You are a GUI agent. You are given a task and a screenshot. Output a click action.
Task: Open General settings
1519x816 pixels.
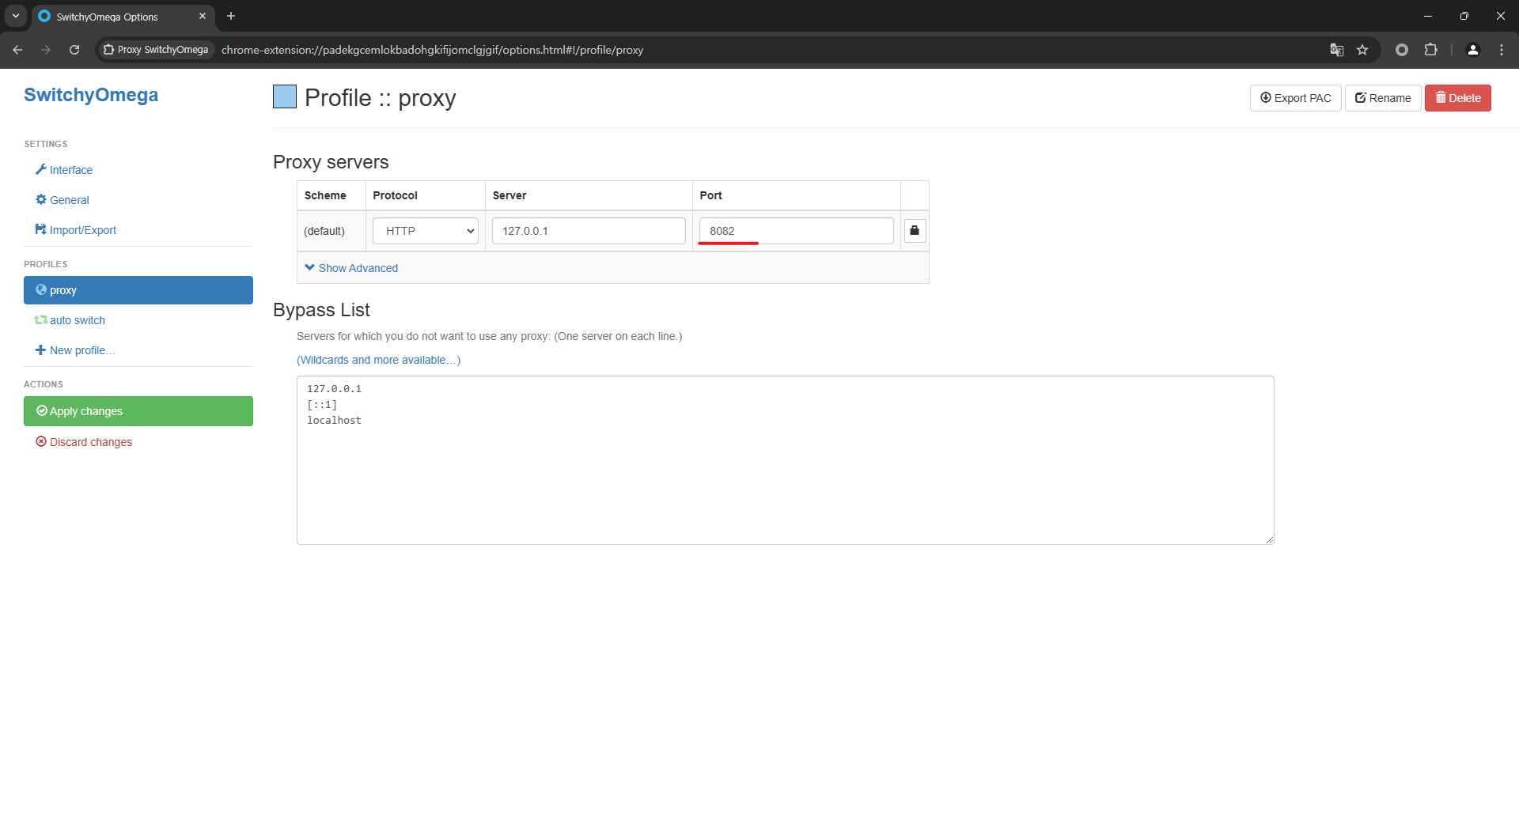click(x=63, y=200)
